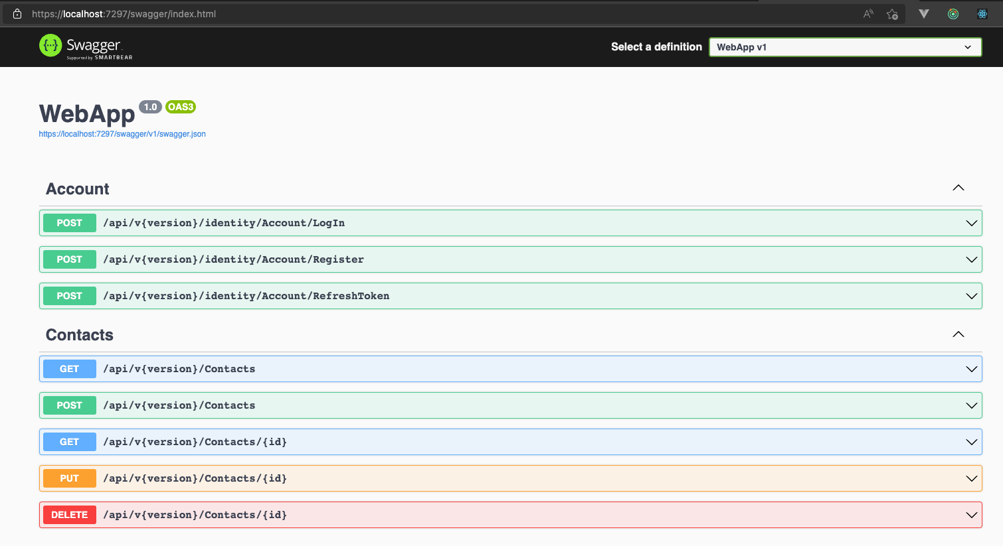
Task: Open the Vue devtools extension icon
Action: pos(924,14)
